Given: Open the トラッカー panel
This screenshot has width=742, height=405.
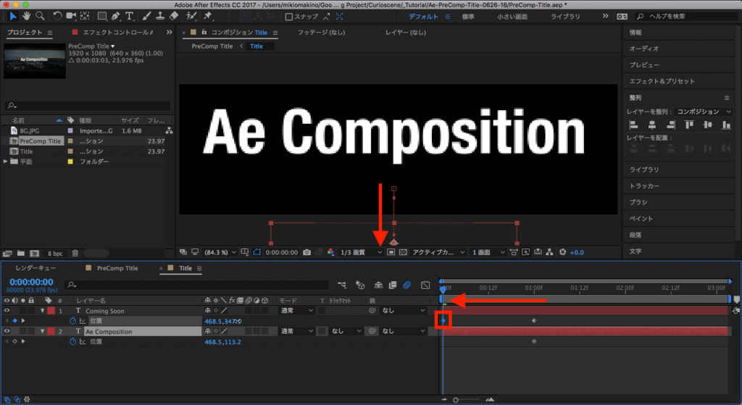Looking at the screenshot, I should click(644, 186).
